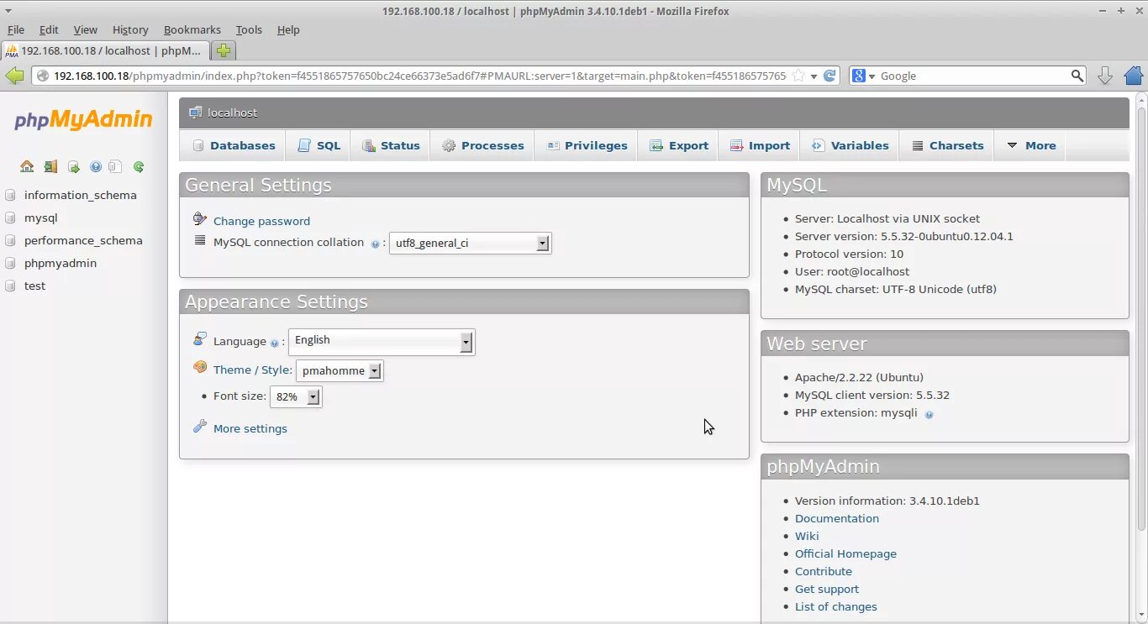Open URL history dropdown arrow
The image size is (1148, 624).
814,76
